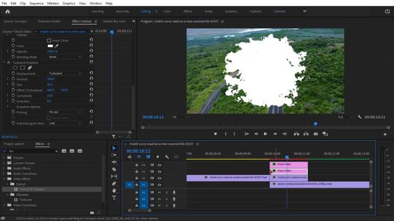Open the Program Monitor button editor plus
This screenshot has width=394, height=221.
pos(385,134)
